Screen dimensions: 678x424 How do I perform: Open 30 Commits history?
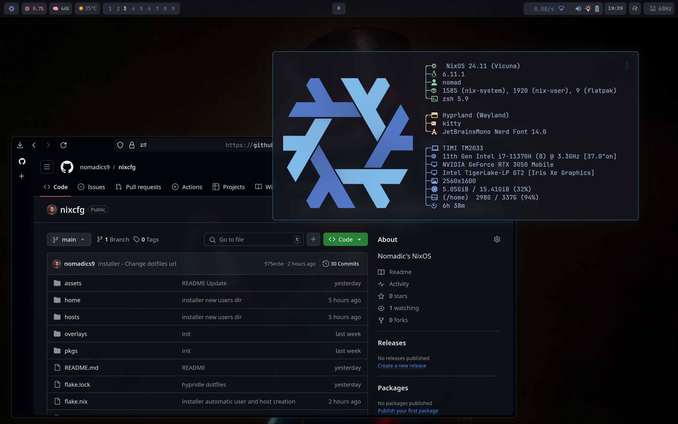341,264
